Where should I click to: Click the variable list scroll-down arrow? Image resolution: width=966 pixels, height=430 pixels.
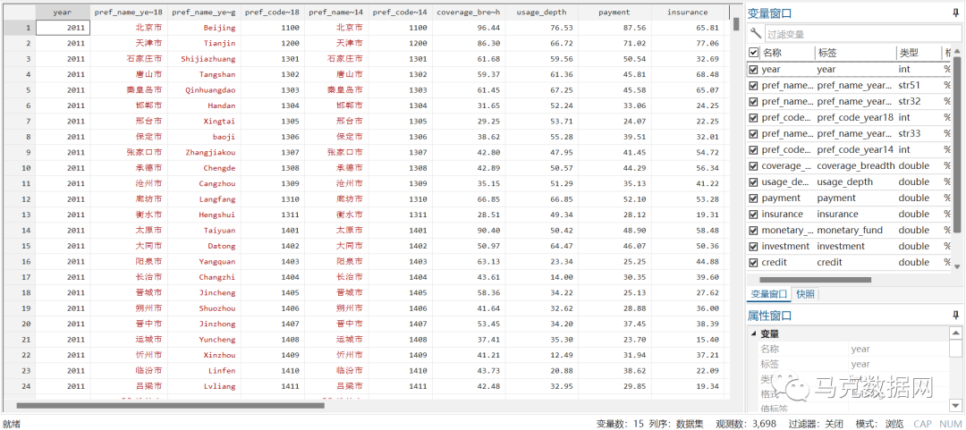(x=957, y=266)
